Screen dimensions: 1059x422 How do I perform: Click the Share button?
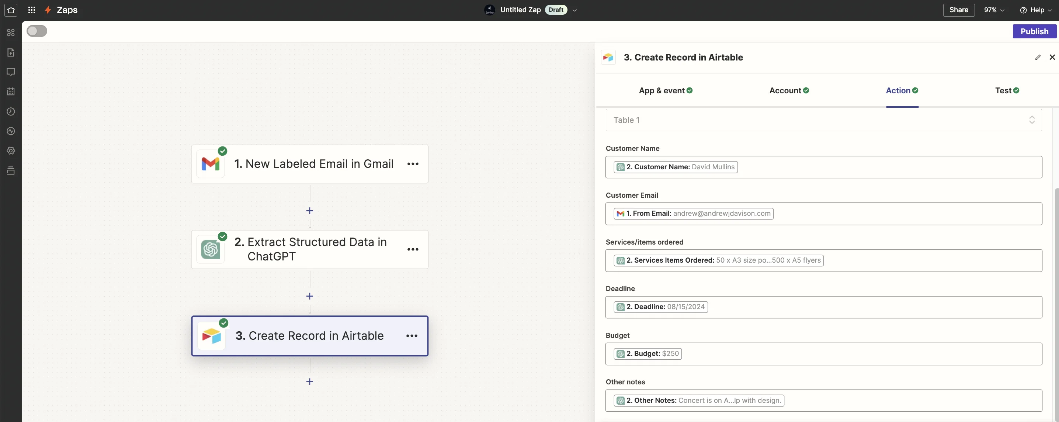pos(958,10)
